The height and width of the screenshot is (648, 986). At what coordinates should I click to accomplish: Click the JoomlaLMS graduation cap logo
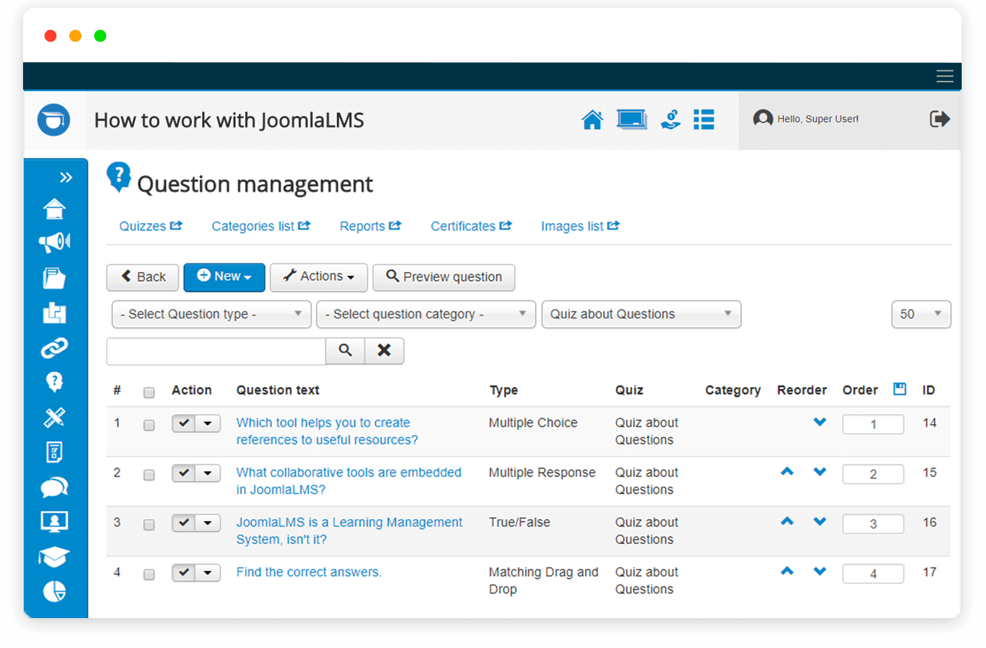point(54,120)
